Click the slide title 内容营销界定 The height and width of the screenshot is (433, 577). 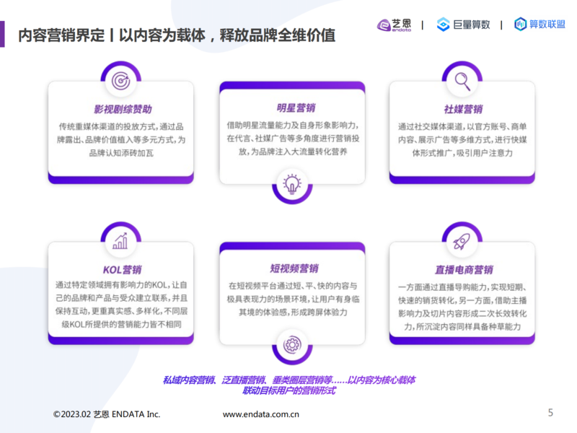(x=60, y=35)
